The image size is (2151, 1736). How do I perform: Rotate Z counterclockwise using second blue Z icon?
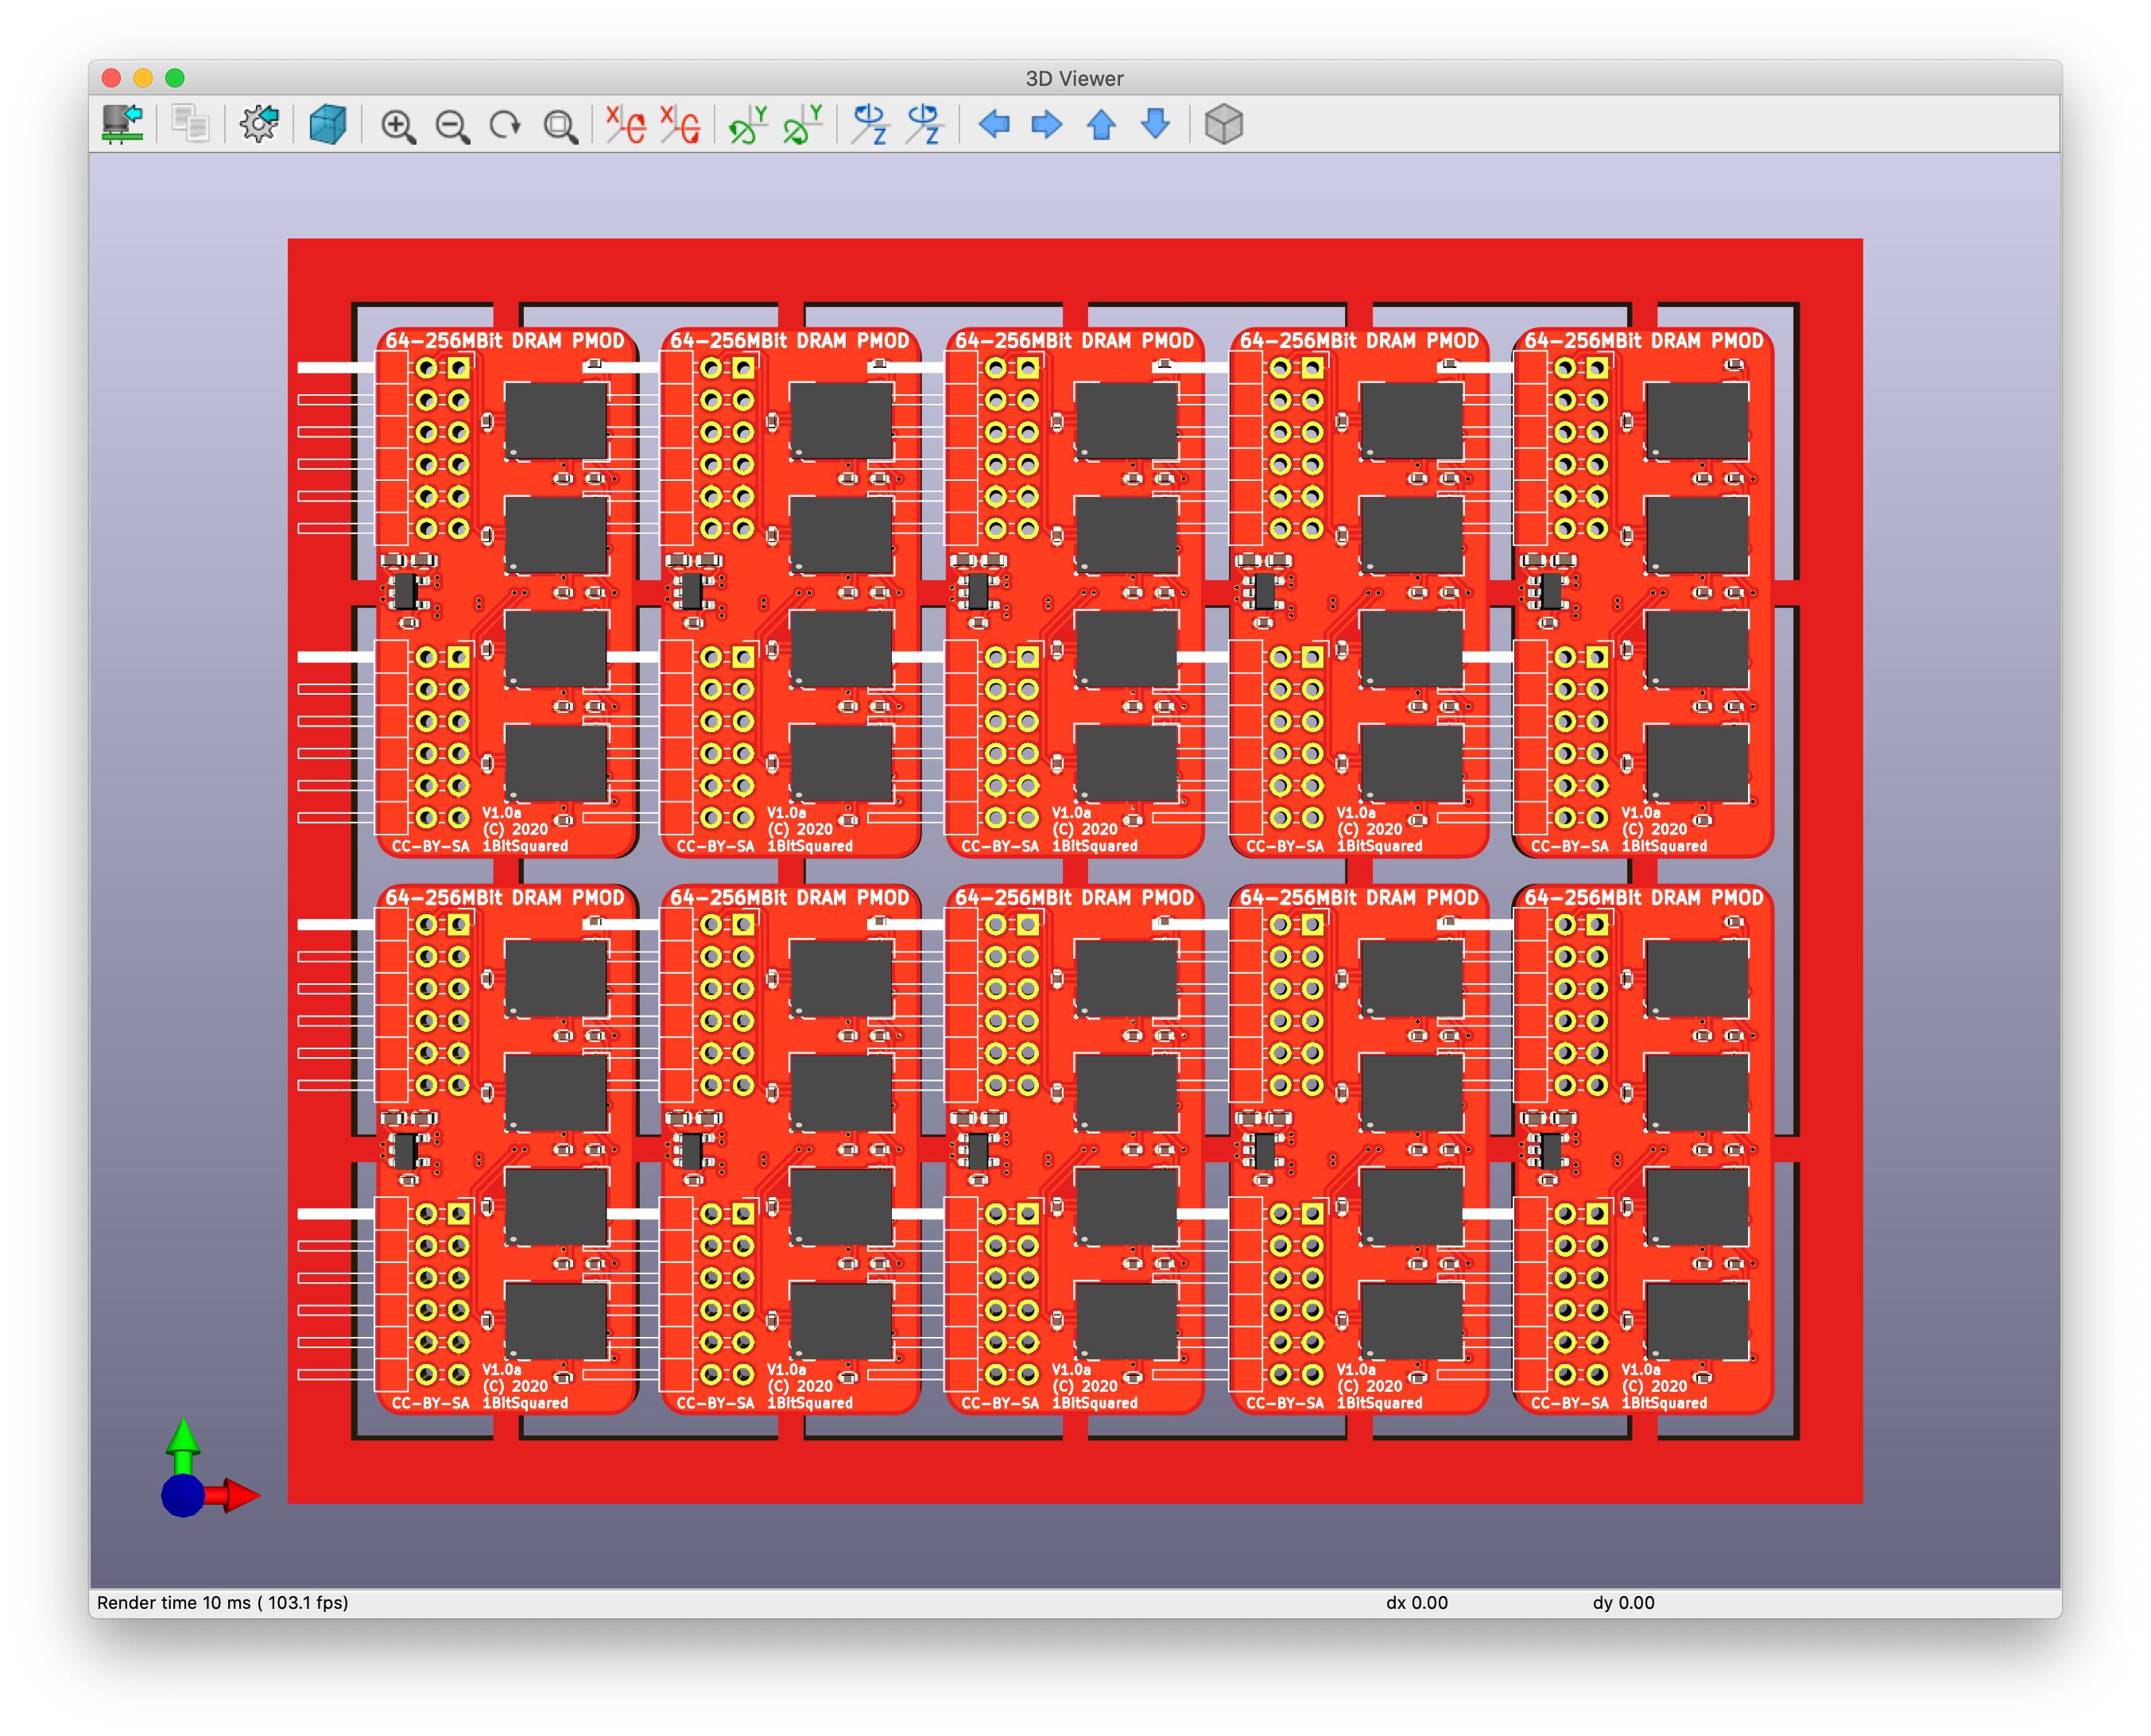click(924, 125)
